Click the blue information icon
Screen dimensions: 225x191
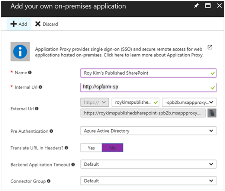(20, 52)
